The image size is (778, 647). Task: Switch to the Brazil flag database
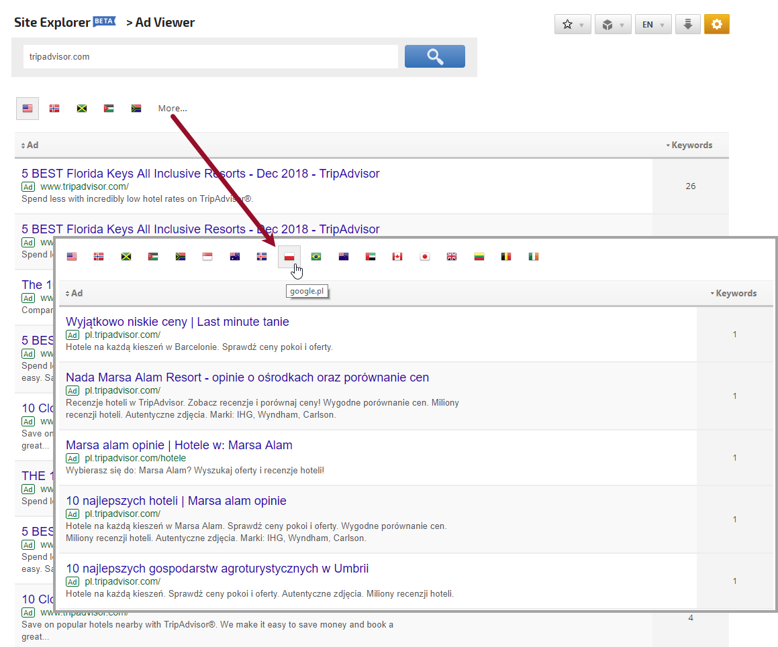[x=316, y=257]
